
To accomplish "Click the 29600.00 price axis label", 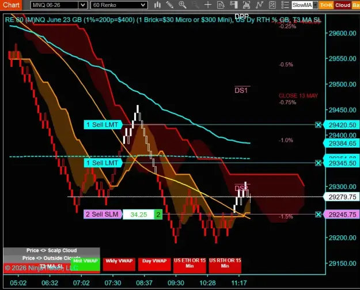I will [342, 33].
